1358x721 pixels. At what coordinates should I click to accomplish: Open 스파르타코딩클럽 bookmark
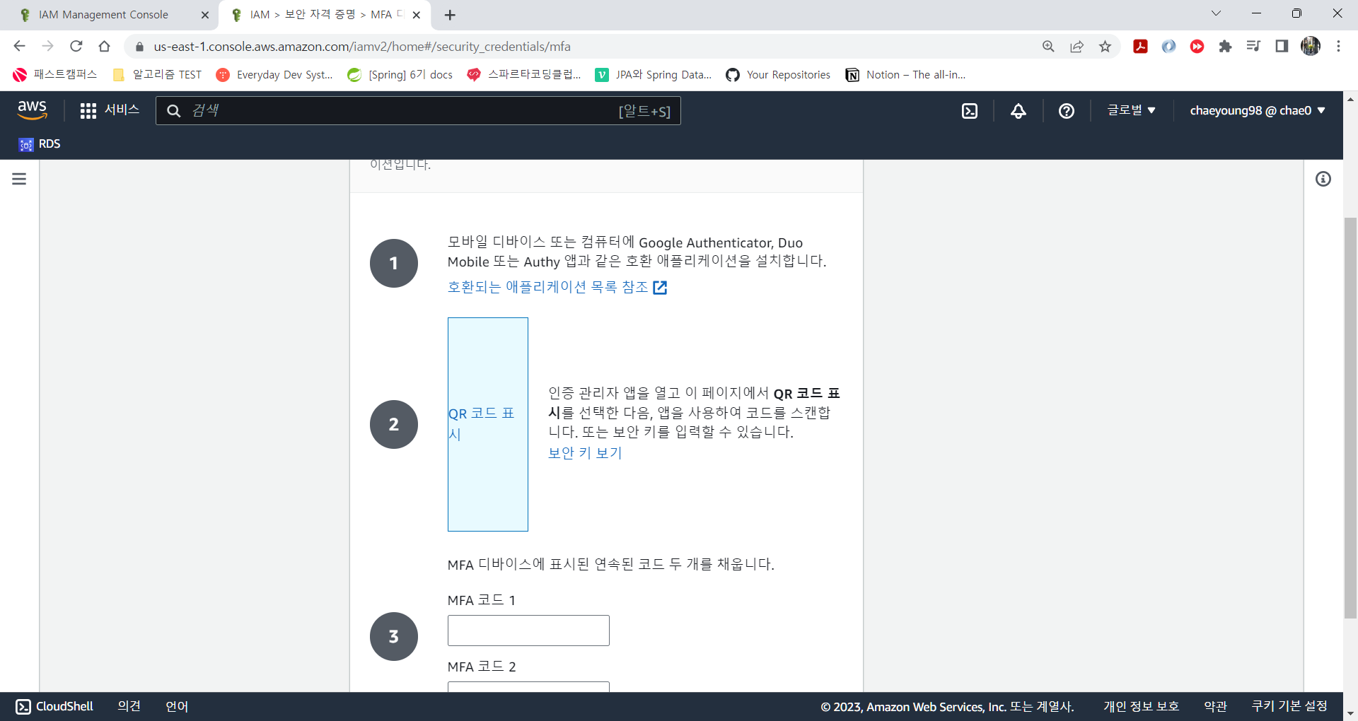point(524,75)
